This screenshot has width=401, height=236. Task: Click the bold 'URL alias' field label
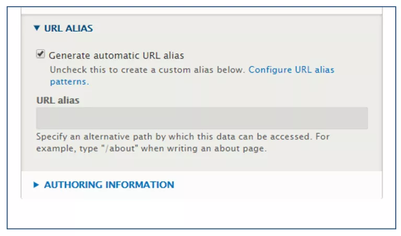point(58,100)
